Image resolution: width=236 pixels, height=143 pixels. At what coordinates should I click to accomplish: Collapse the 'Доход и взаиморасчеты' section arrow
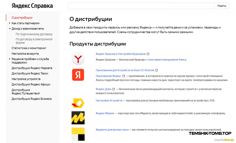(x=10, y=28)
